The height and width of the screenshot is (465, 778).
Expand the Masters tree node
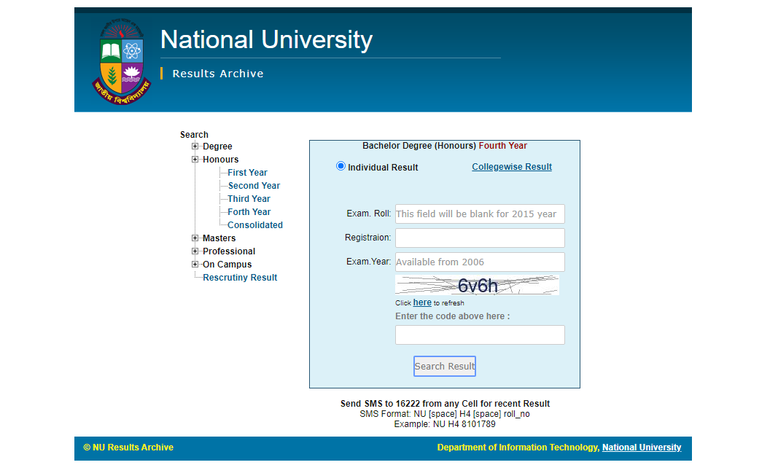pyautogui.click(x=195, y=238)
